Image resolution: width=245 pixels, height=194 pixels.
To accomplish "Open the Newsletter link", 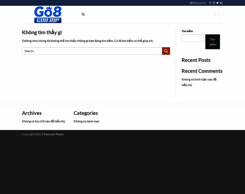I will pos(200,3).
